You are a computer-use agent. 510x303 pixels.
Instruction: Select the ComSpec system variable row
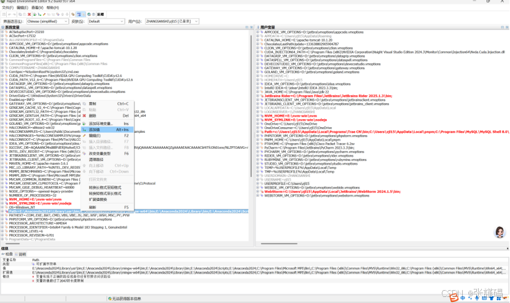coord(44,72)
